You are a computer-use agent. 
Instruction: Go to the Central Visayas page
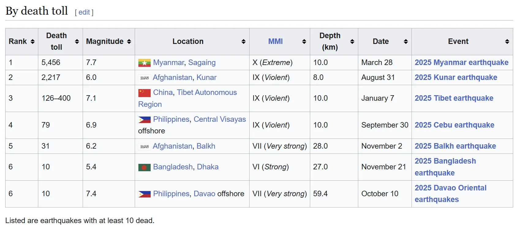pyautogui.click(x=220, y=119)
